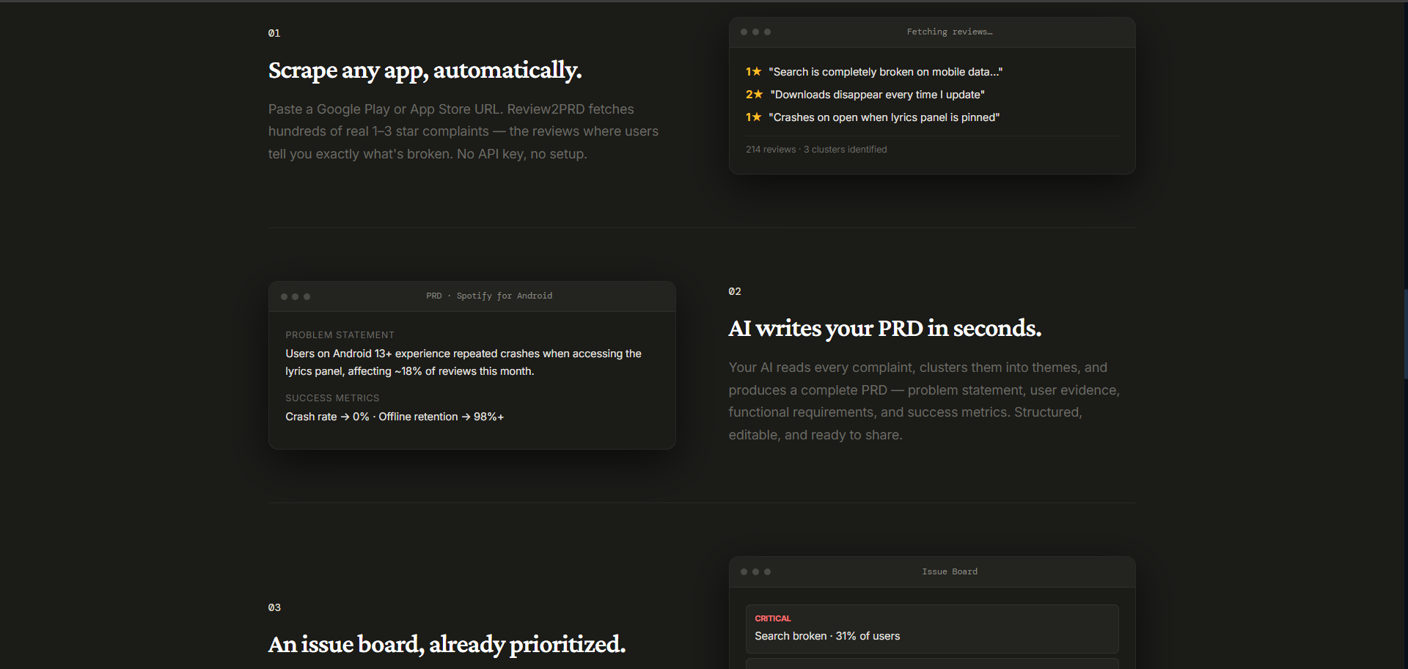Click the 1-star rating beside the search complaint
The image size is (1408, 669).
754,71
